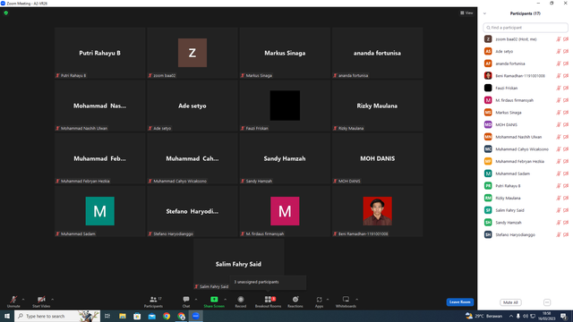Click the Unmute microphone button
Image resolution: width=573 pixels, height=322 pixels.
point(13,301)
